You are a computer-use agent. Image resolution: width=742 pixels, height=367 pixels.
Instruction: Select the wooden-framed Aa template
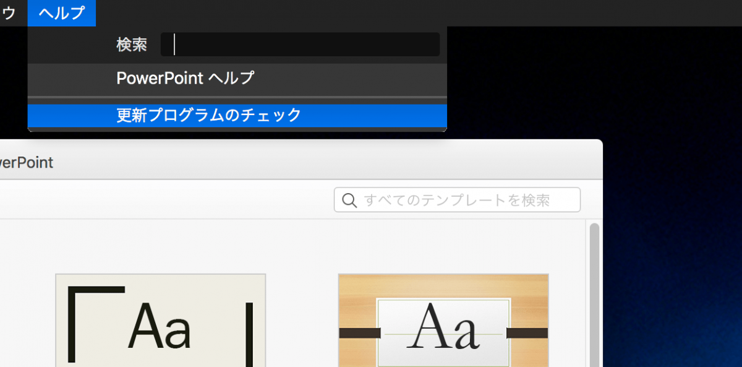pyautogui.click(x=443, y=322)
